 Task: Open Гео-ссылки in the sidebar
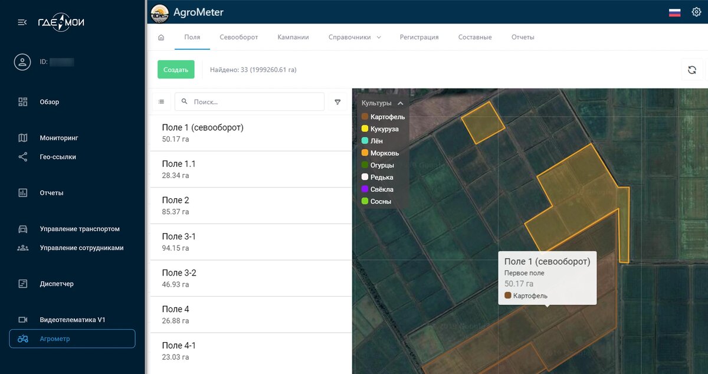pos(58,157)
